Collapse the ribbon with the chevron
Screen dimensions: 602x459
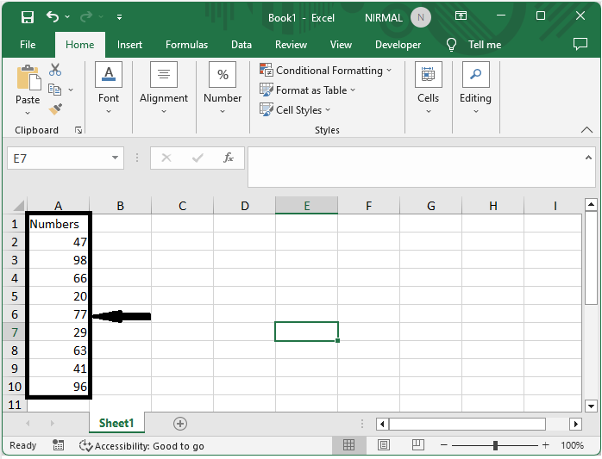586,130
